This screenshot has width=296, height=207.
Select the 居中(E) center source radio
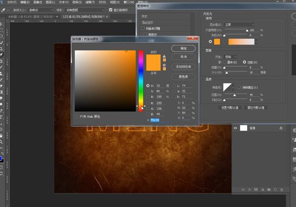(x=224, y=62)
